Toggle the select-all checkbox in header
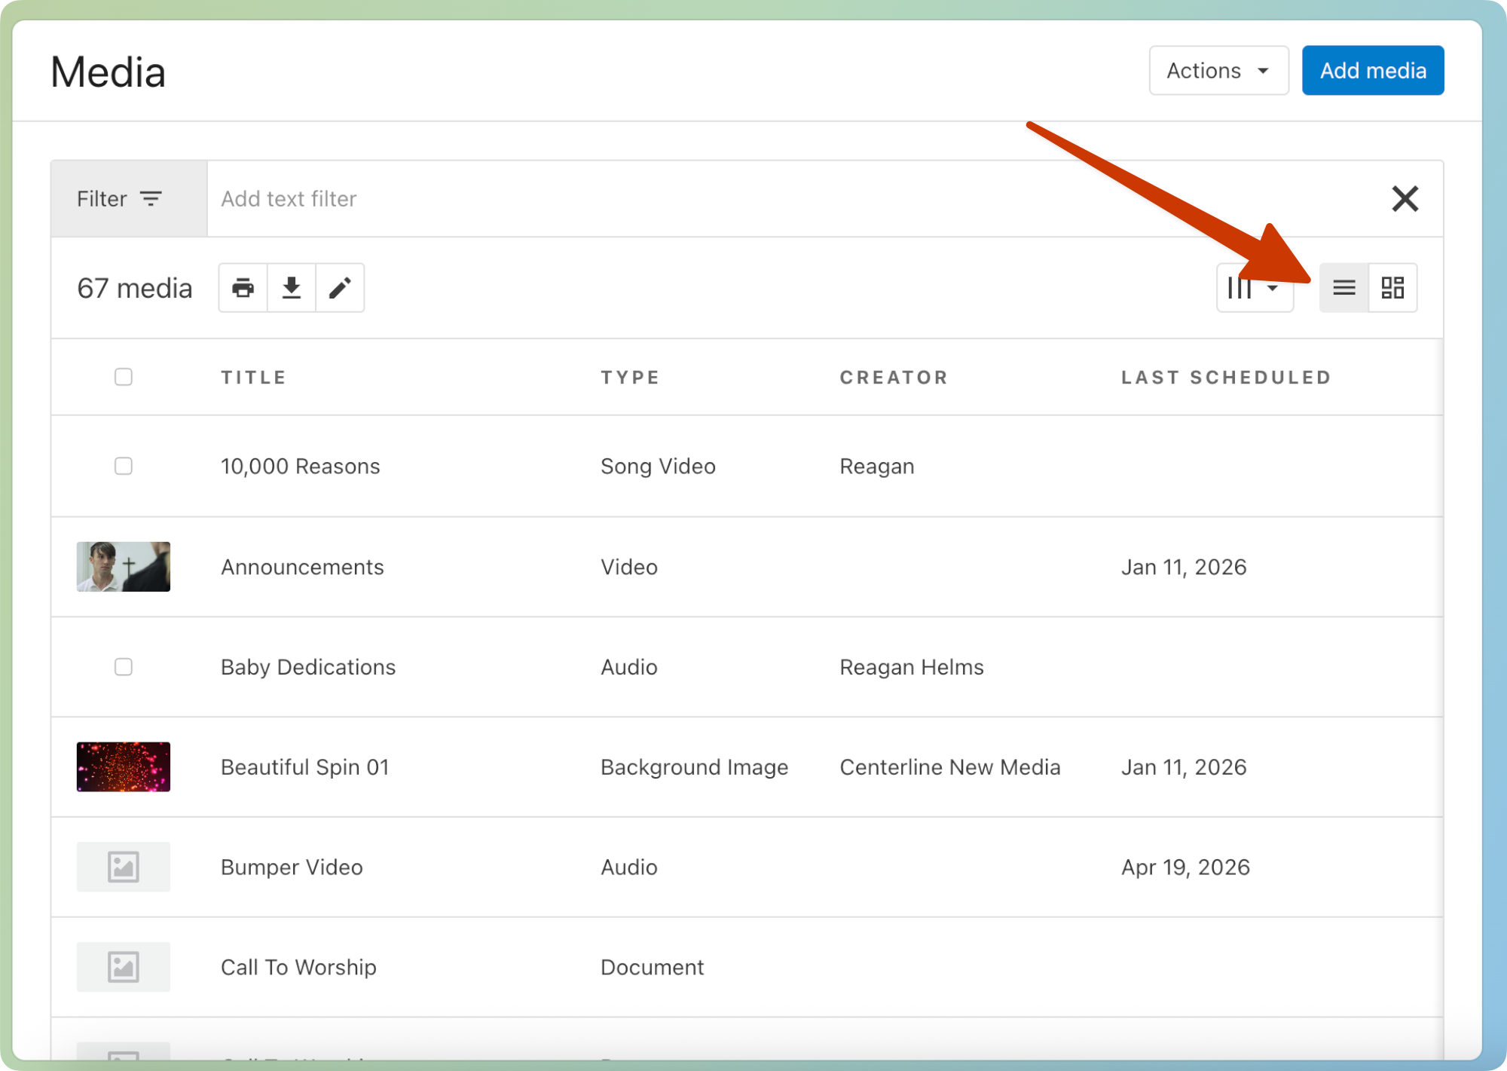The image size is (1507, 1071). [x=124, y=377]
